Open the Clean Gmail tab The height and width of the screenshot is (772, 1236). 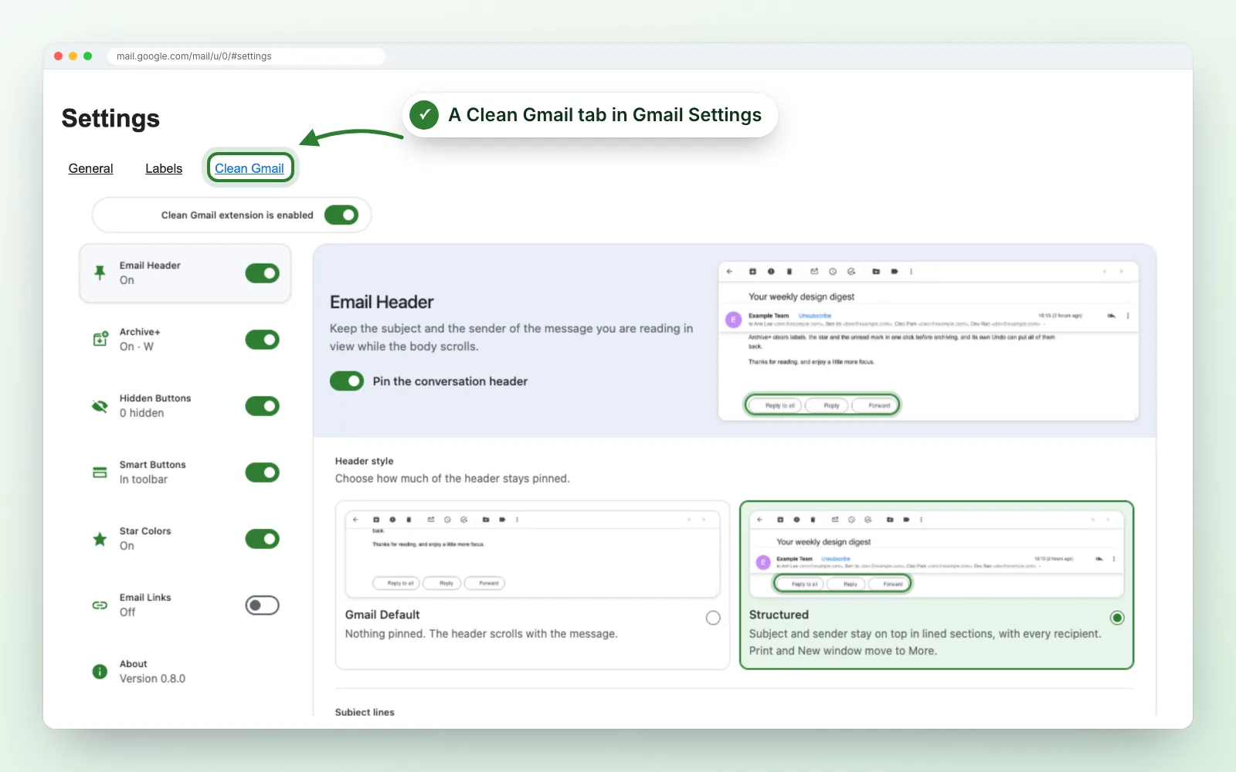[x=250, y=168]
